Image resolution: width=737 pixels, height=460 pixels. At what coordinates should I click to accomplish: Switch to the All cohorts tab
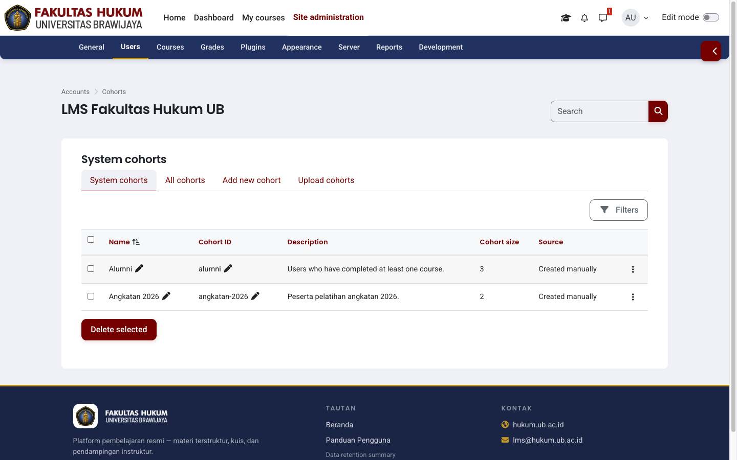tap(185, 180)
